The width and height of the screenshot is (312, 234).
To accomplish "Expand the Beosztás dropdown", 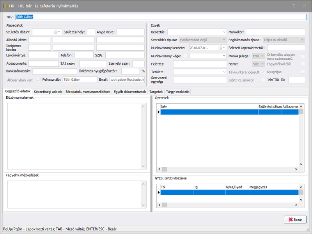I will tap(224, 32).
